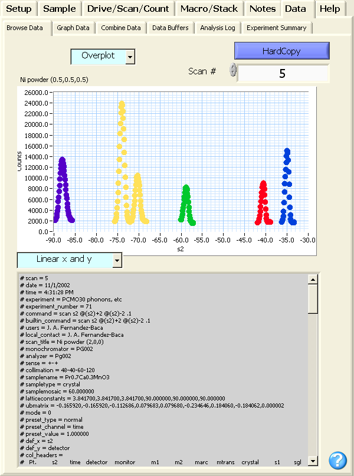Click the Help tab
Image resolution: width=354 pixels, height=476 pixels.
tap(330, 8)
